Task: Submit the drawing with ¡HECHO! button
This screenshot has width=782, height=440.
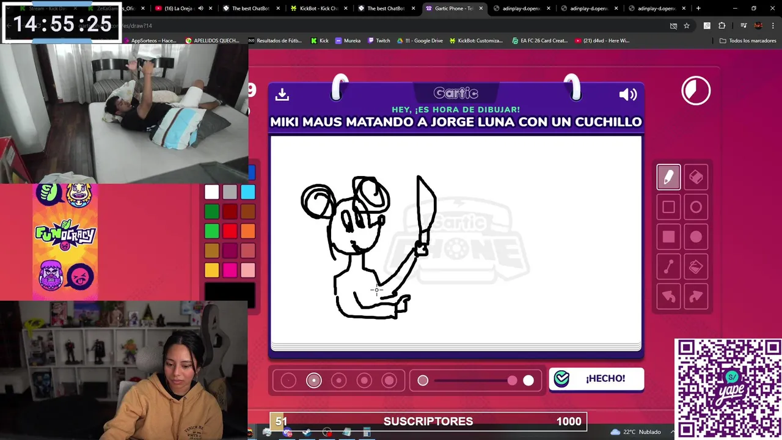Action: click(x=596, y=379)
